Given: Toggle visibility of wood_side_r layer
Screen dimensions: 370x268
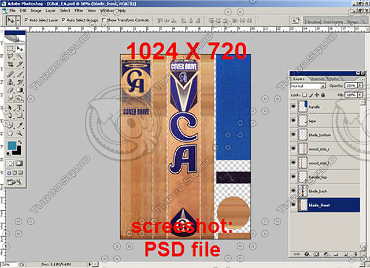Looking at the screenshot, I should pyautogui.click(x=294, y=148).
